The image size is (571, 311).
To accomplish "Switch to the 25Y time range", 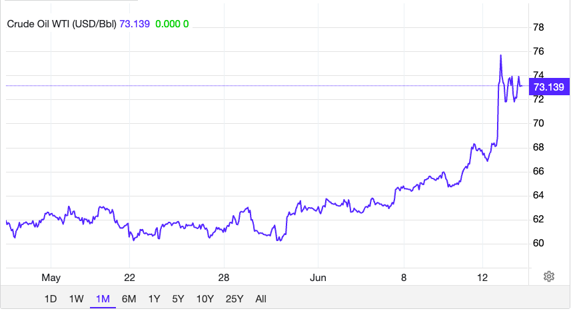I will point(234,300).
